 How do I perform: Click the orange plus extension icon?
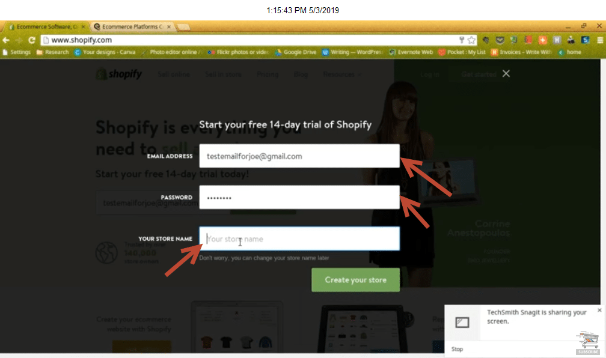[x=543, y=40]
